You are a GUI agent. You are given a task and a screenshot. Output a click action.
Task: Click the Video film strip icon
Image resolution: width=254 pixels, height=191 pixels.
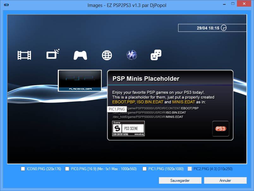coord(24,55)
